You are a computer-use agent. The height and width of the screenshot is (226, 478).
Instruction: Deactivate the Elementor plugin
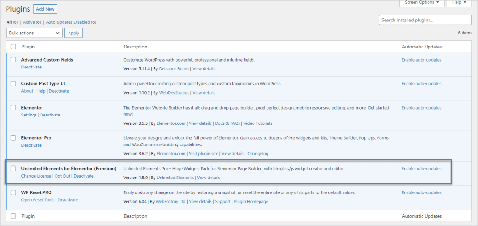(x=50, y=115)
